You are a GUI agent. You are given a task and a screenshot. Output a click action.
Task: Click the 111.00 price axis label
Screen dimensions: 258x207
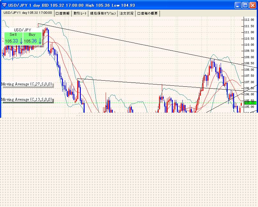(x=249, y=32)
